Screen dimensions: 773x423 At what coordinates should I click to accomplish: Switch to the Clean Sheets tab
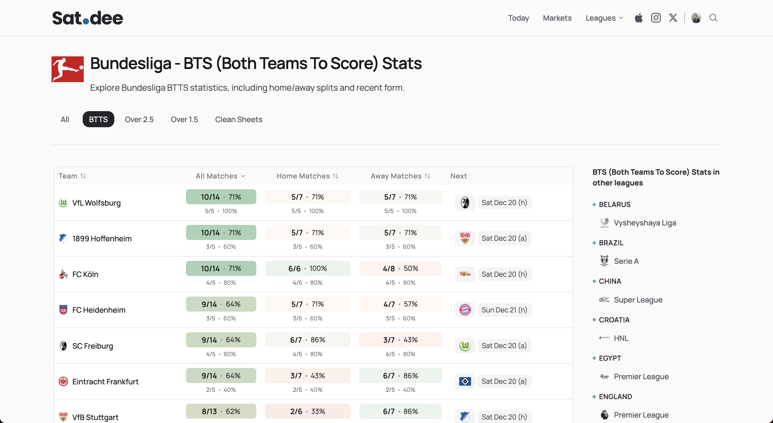(x=238, y=119)
